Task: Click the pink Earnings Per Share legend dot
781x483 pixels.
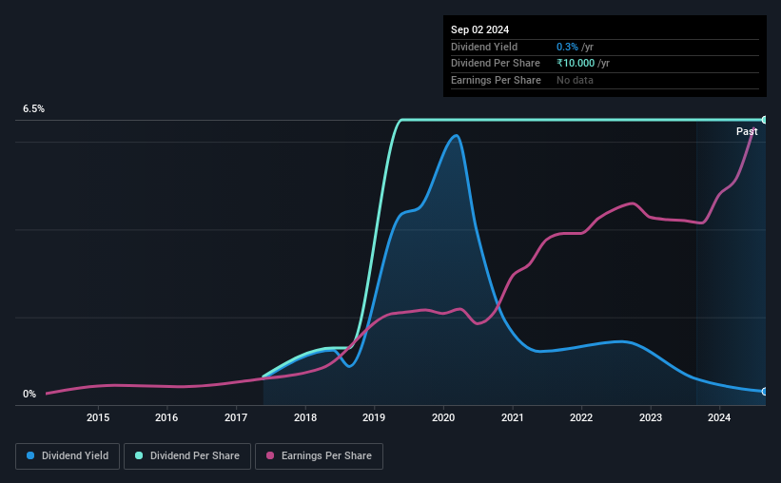Action: point(270,455)
